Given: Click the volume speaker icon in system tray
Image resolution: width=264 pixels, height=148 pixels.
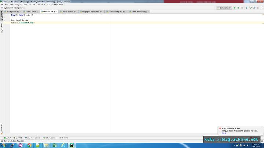Looking at the screenshot, I should pos(247,145).
